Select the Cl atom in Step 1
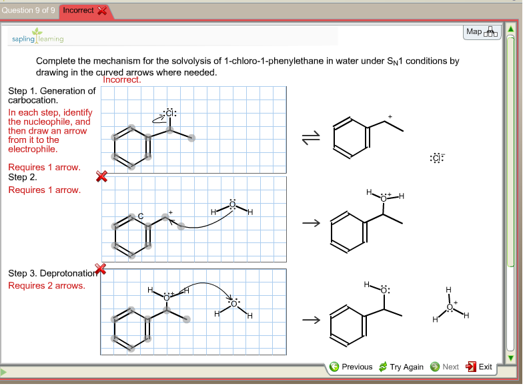 coord(169,113)
